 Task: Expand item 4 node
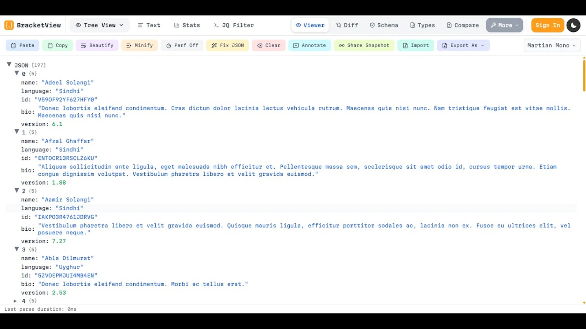point(15,301)
